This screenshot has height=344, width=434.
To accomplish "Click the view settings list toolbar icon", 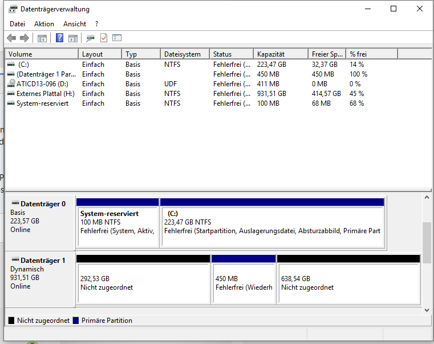I will click(117, 38).
